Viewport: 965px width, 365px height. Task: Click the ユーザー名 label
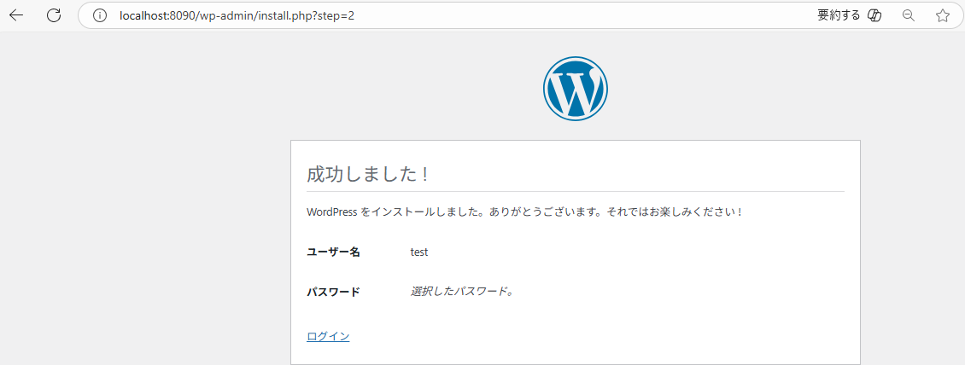333,252
